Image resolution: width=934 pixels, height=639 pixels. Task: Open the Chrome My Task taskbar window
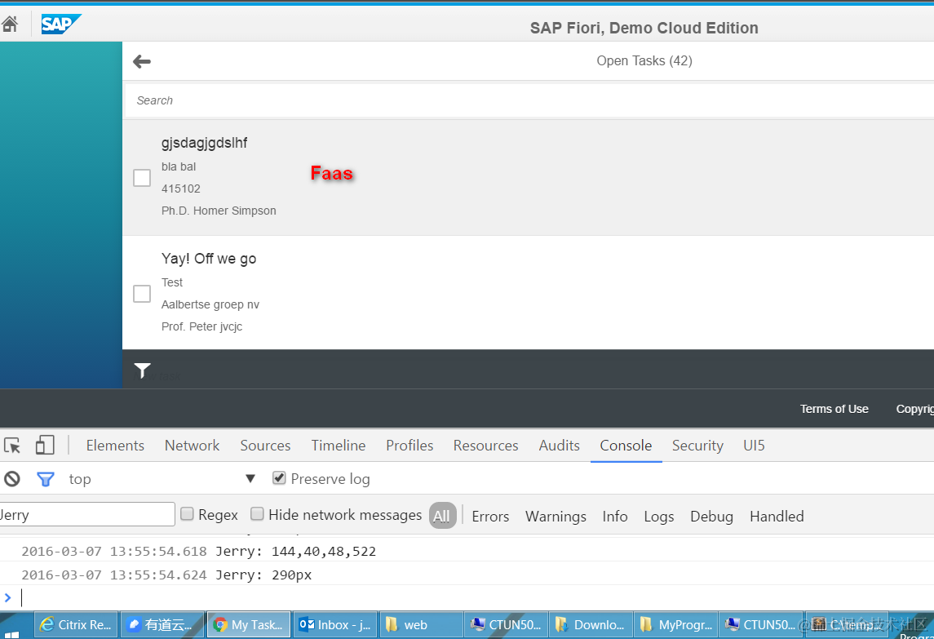pyautogui.click(x=249, y=624)
